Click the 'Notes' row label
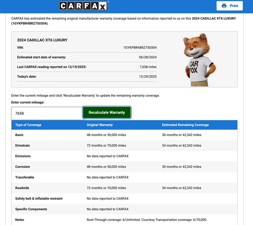This screenshot has width=253, height=225. [19, 220]
